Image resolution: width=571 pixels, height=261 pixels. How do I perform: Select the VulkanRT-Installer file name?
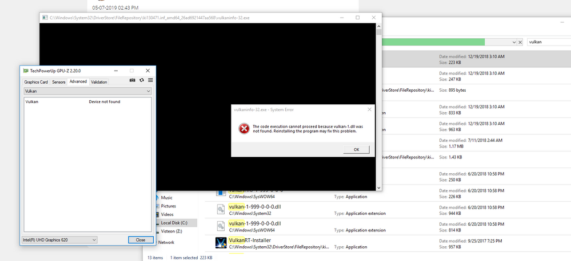pyautogui.click(x=250, y=240)
